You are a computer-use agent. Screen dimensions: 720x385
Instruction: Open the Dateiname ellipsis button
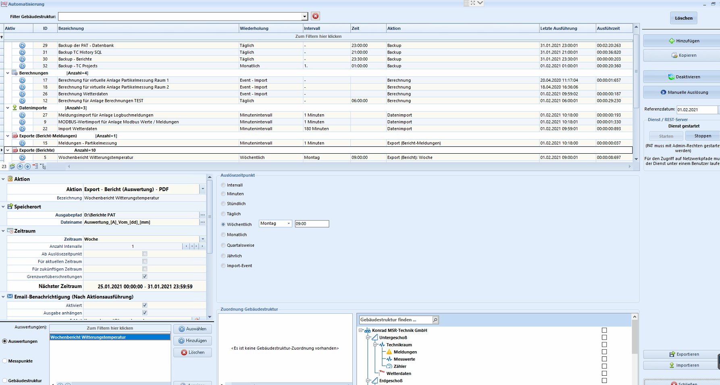pyautogui.click(x=202, y=222)
